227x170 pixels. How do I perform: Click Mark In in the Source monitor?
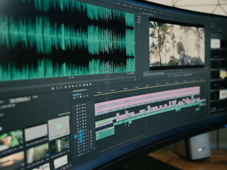57,88
